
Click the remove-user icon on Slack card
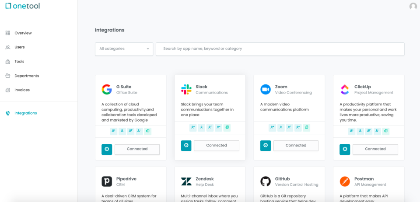(x=219, y=128)
